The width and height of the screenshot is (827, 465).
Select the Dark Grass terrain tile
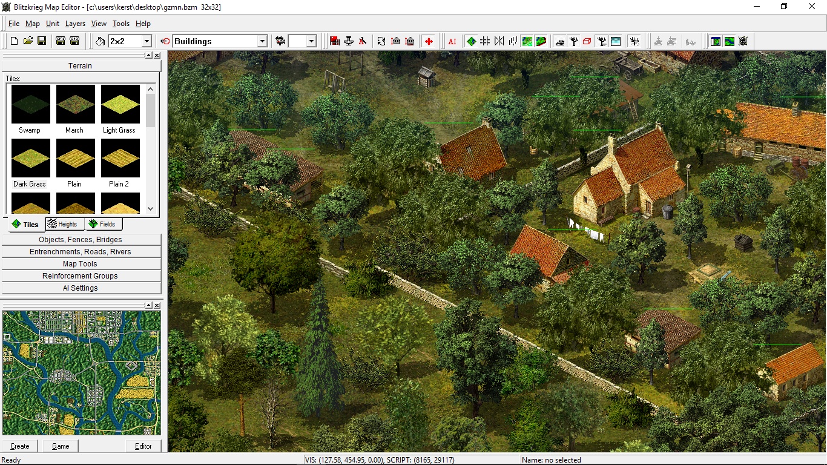click(x=30, y=163)
